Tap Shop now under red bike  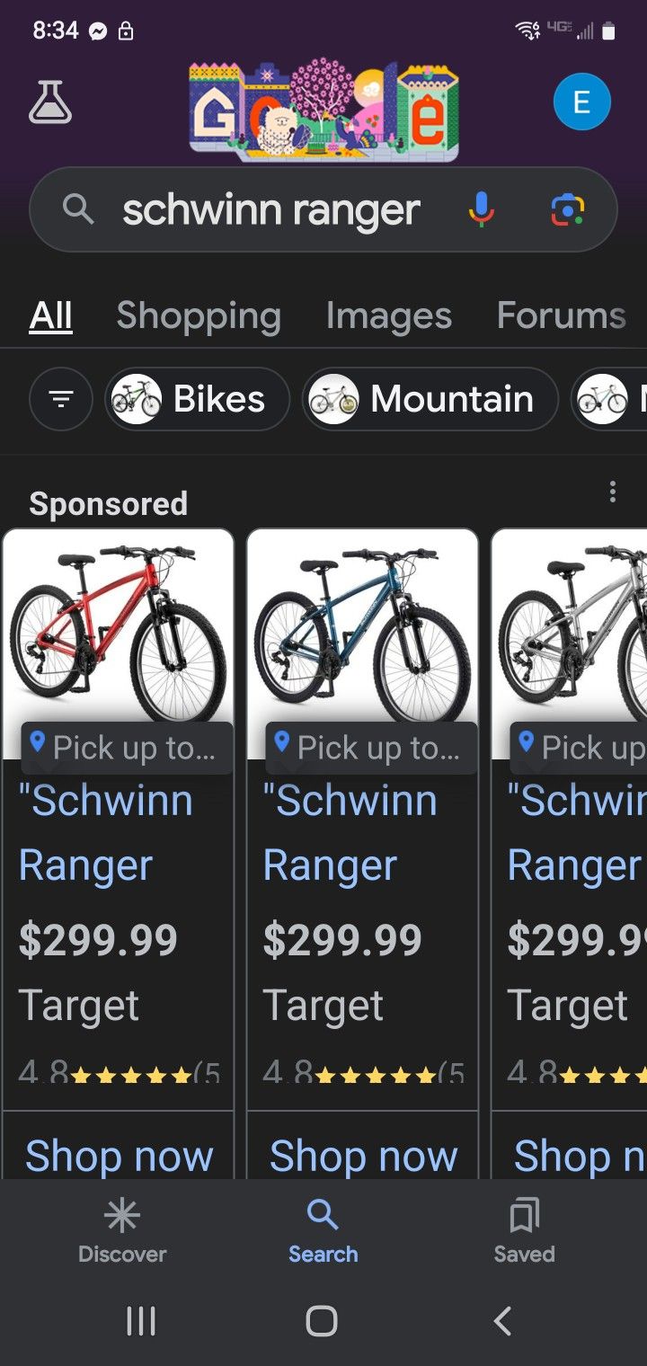[x=119, y=1156]
